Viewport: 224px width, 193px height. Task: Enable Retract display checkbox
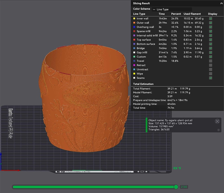[x=210, y=65]
